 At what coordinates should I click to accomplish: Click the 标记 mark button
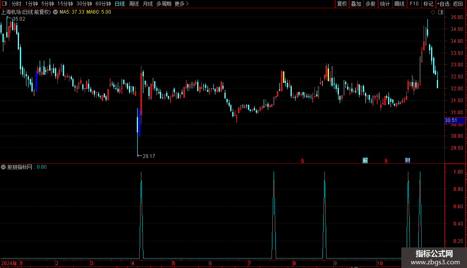(428, 4)
